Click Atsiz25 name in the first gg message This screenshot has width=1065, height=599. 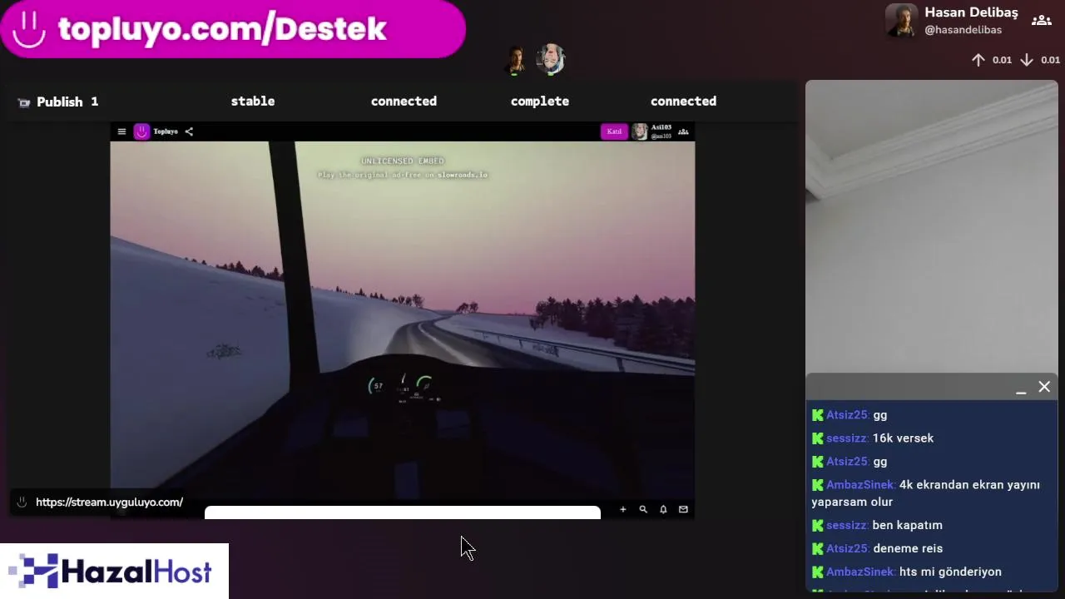click(x=847, y=414)
